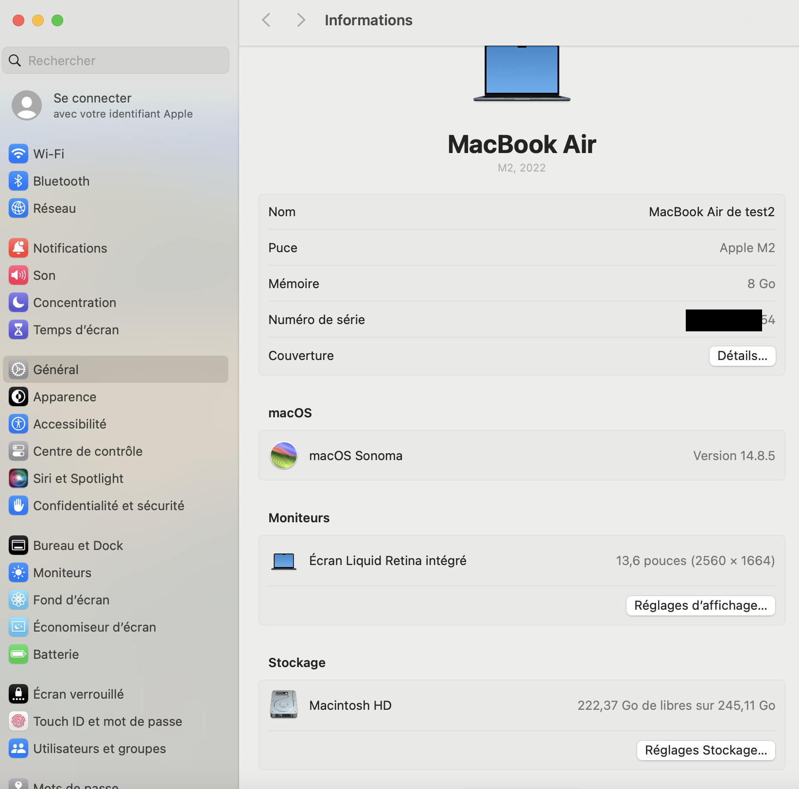
Task: Select the Batterie icon
Action: (18, 654)
